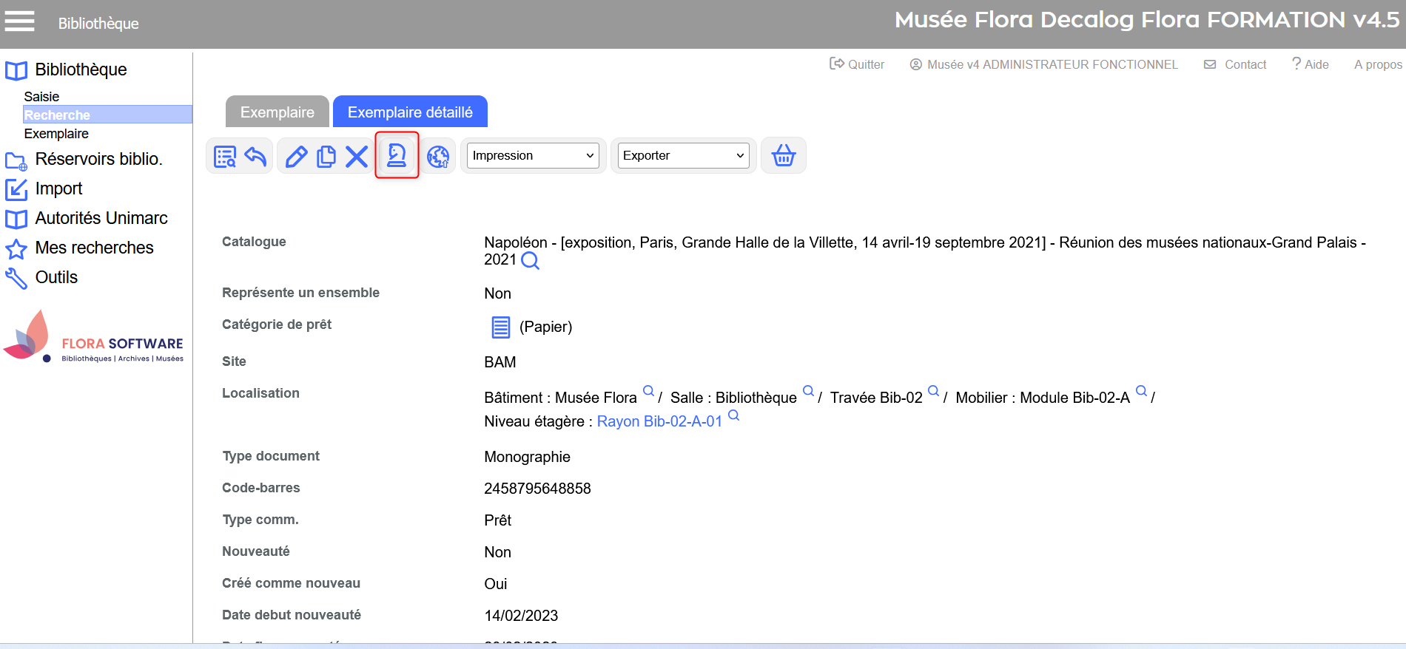Open Saisie under Bibliothèque
The image size is (1406, 649).
point(41,97)
